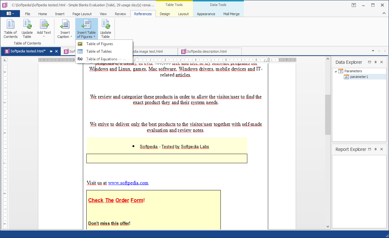Viewport: 389px width, 238px height.
Task: Toggle auto-hide pin on Data Explorer panel
Action: pyautogui.click(x=375, y=62)
